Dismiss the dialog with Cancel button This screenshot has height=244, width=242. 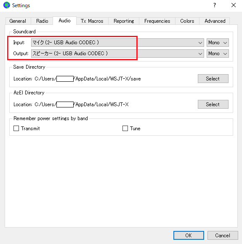pyautogui.click(x=223, y=235)
